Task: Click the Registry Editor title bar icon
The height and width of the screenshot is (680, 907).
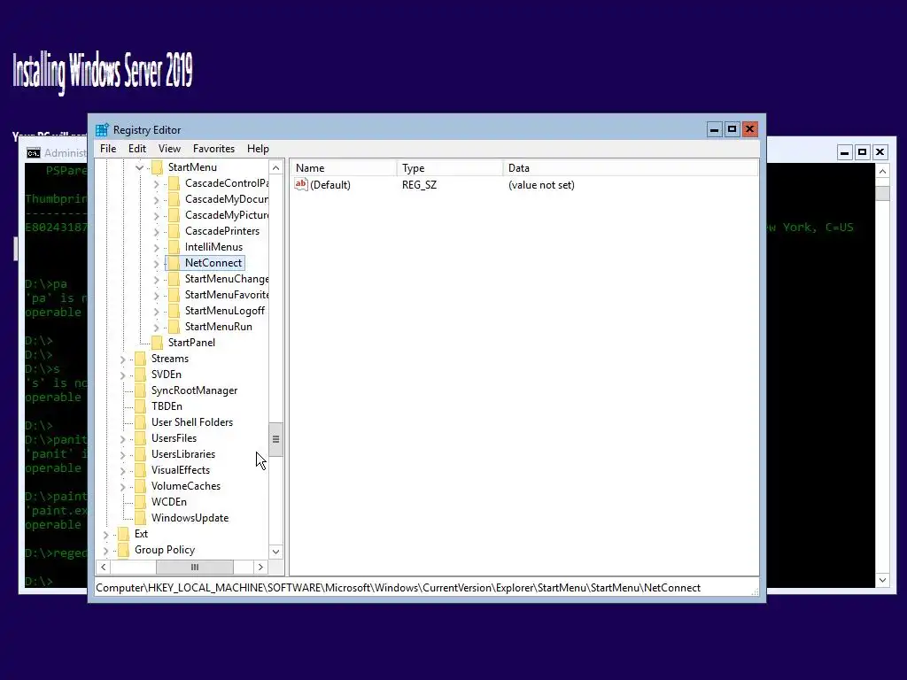Action: (x=102, y=129)
